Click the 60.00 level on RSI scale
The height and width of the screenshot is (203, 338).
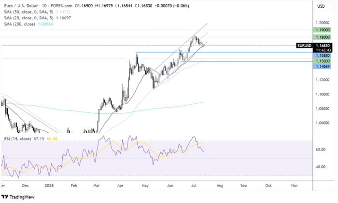pos(319,149)
